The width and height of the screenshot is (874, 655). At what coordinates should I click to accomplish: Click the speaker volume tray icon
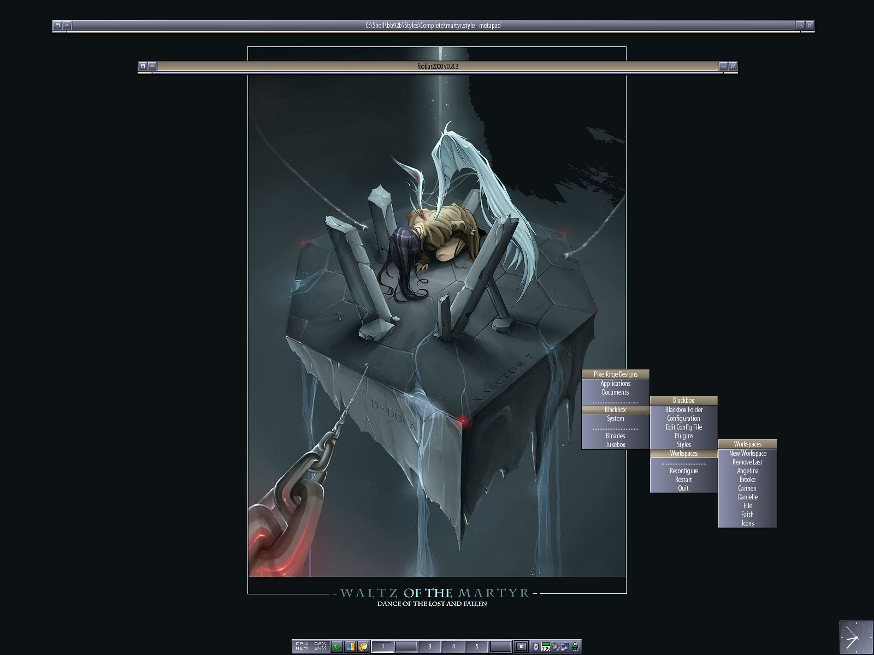point(556,647)
